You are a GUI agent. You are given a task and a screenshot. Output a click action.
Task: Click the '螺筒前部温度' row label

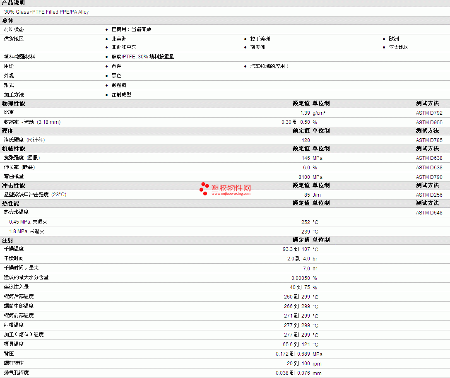(x=19, y=315)
